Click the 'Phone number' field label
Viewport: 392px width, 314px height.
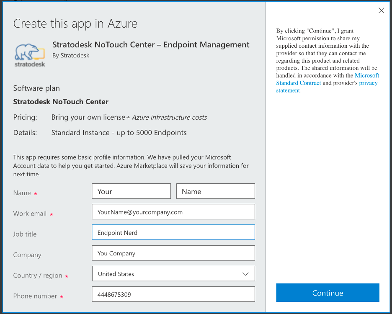click(x=35, y=296)
